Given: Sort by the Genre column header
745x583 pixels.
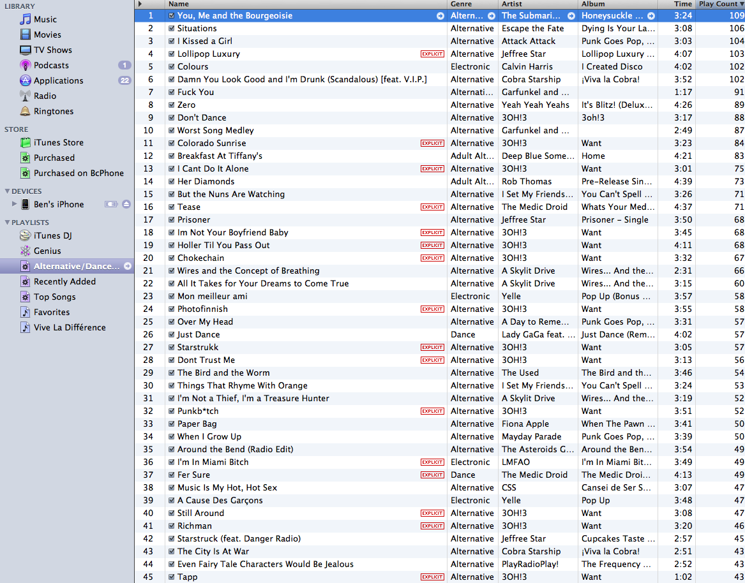Looking at the screenshot, I should (472, 4).
